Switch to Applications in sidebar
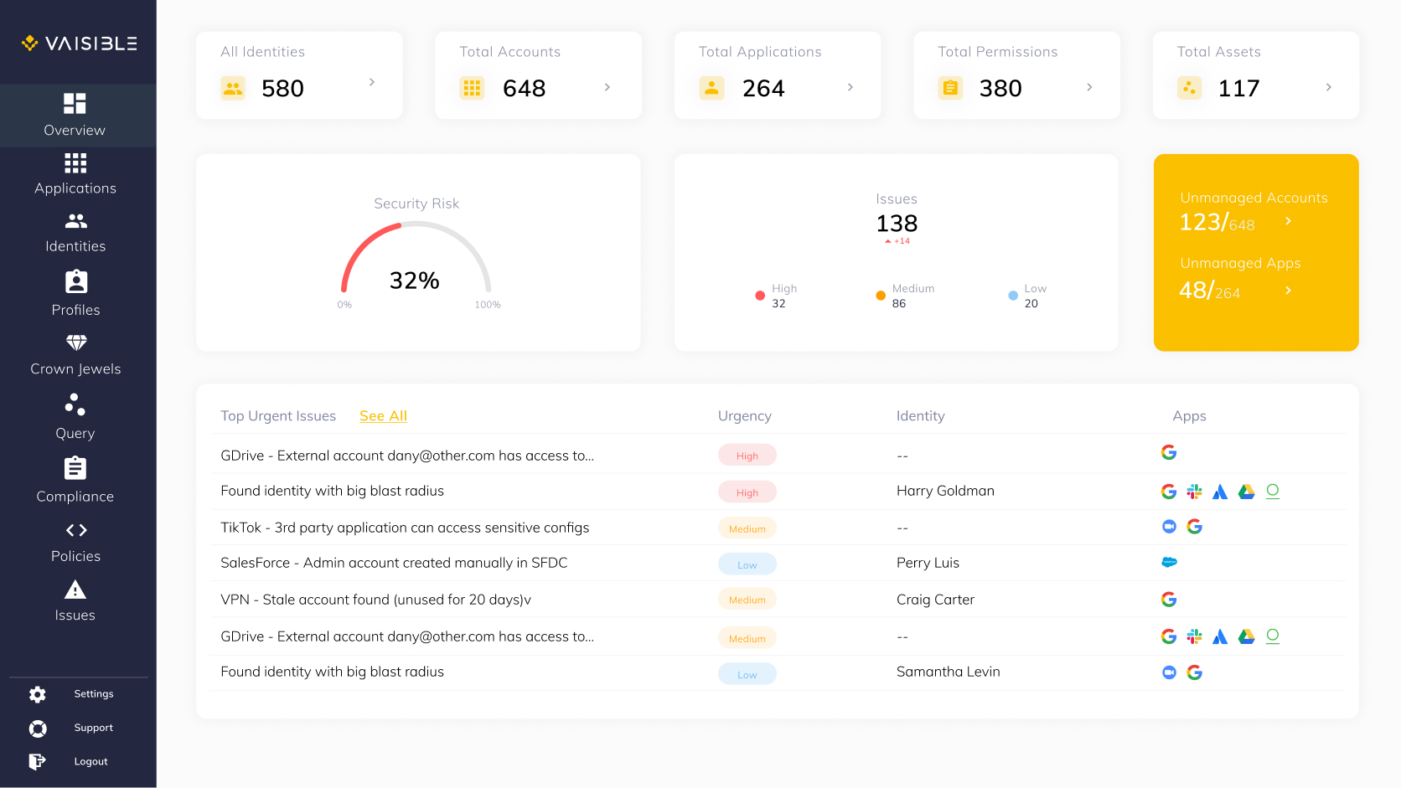Image resolution: width=1401 pixels, height=788 pixels. [75, 174]
